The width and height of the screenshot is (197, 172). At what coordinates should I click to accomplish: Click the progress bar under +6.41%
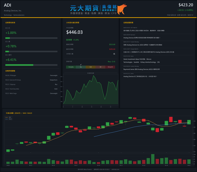coord(32,65)
